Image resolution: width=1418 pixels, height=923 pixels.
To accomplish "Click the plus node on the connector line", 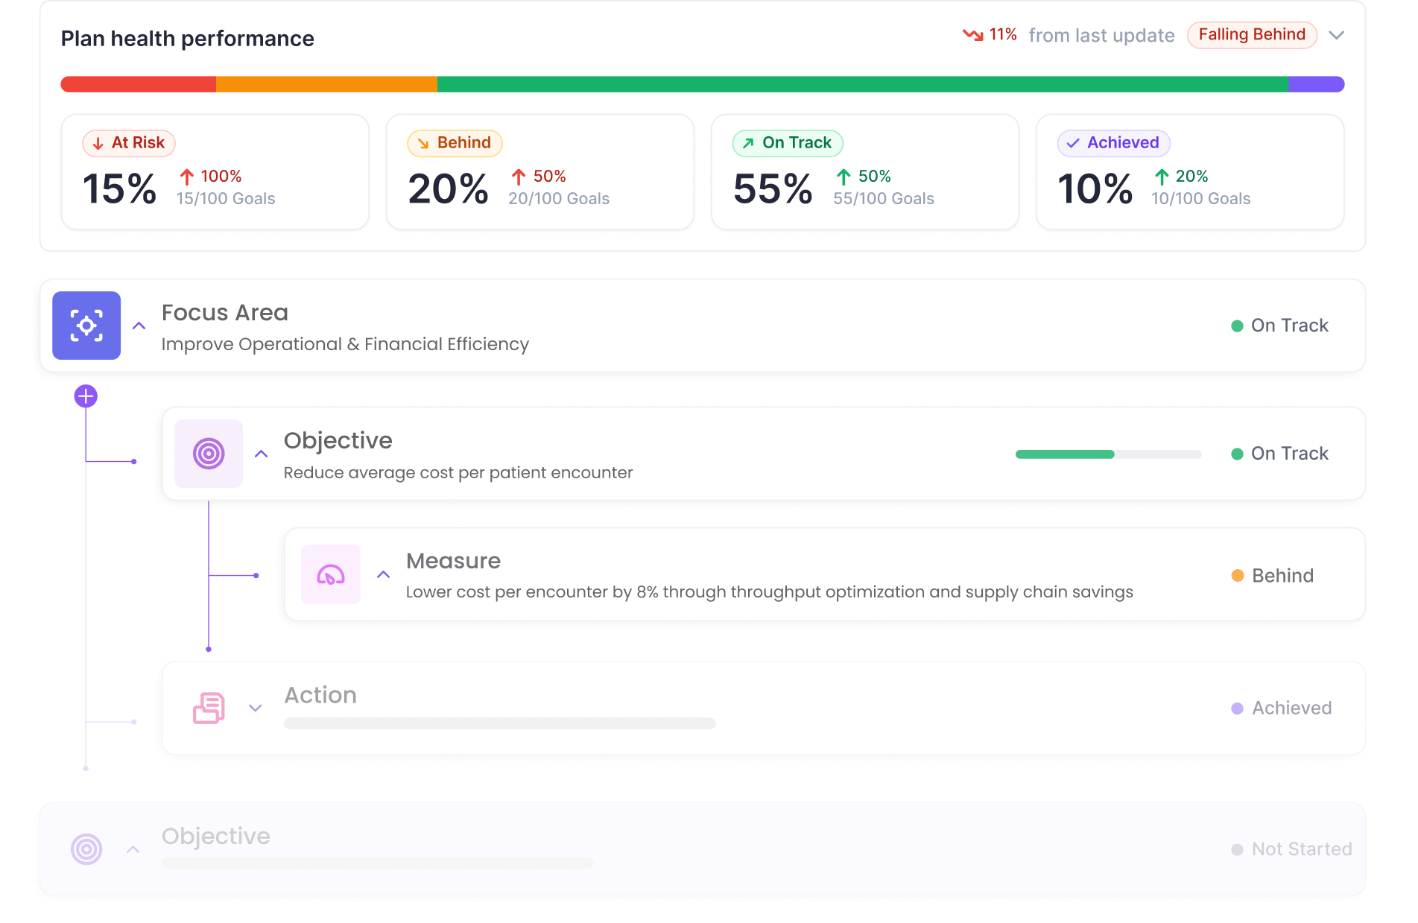I will click(86, 396).
